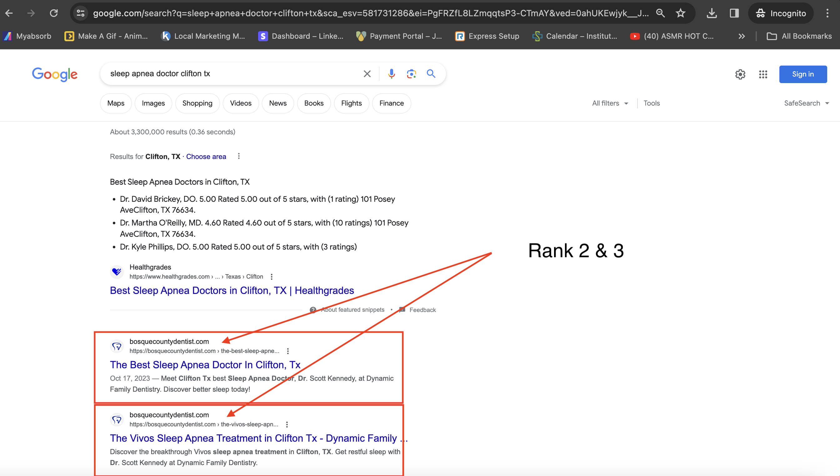Switch to the Maps results tab
840x476 pixels.
pyautogui.click(x=116, y=103)
